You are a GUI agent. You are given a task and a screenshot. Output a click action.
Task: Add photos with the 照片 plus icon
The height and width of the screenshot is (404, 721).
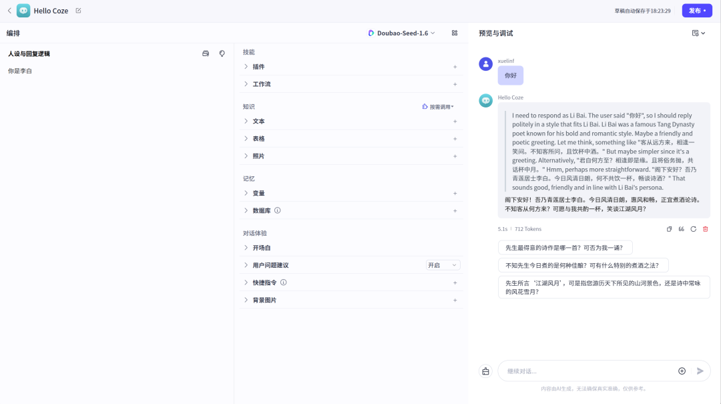[455, 156]
